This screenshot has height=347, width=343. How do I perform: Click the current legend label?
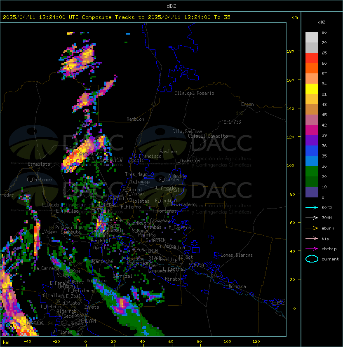pyautogui.click(x=330, y=259)
